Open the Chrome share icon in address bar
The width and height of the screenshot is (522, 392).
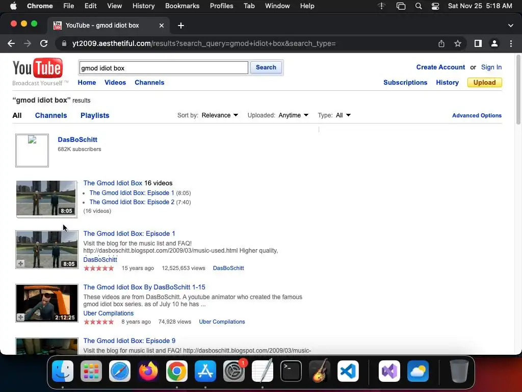441,44
